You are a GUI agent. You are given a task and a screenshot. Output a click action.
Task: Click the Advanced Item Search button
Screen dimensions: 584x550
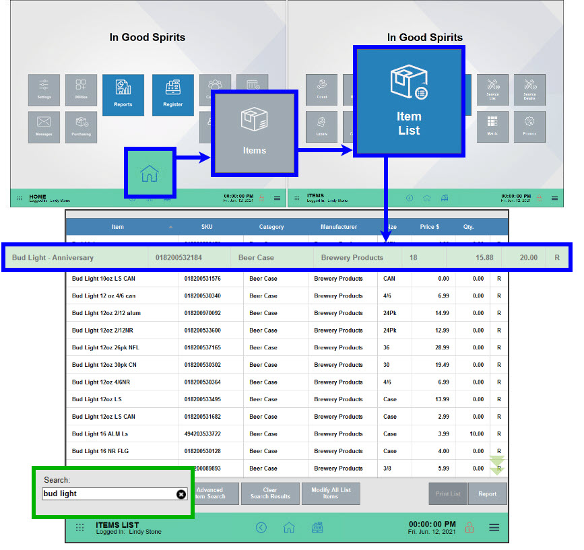pos(216,493)
